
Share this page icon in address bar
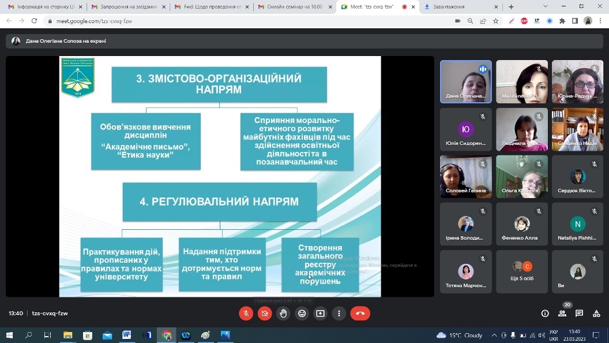pos(483,21)
